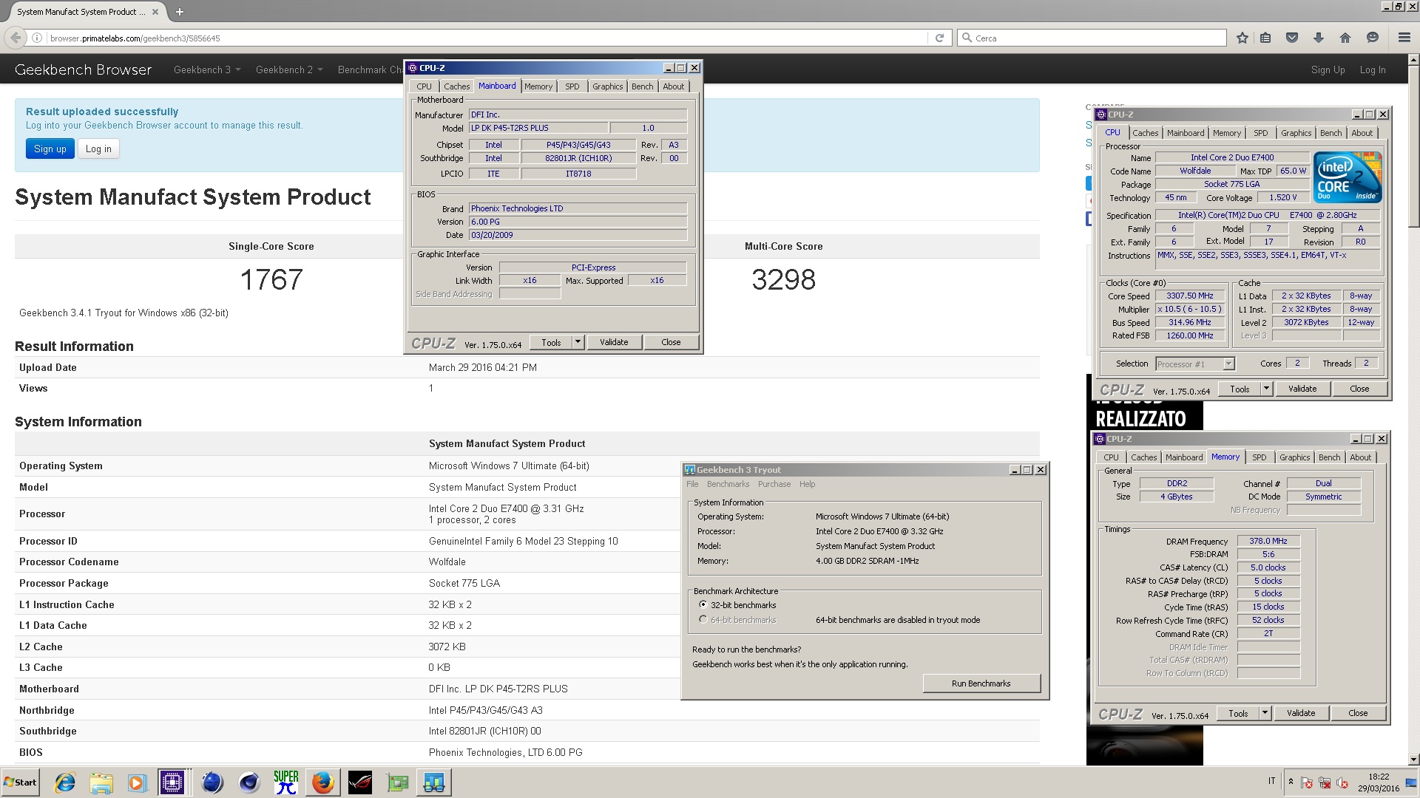Open a new browser tab with plus
The image size is (1420, 798).
[179, 12]
